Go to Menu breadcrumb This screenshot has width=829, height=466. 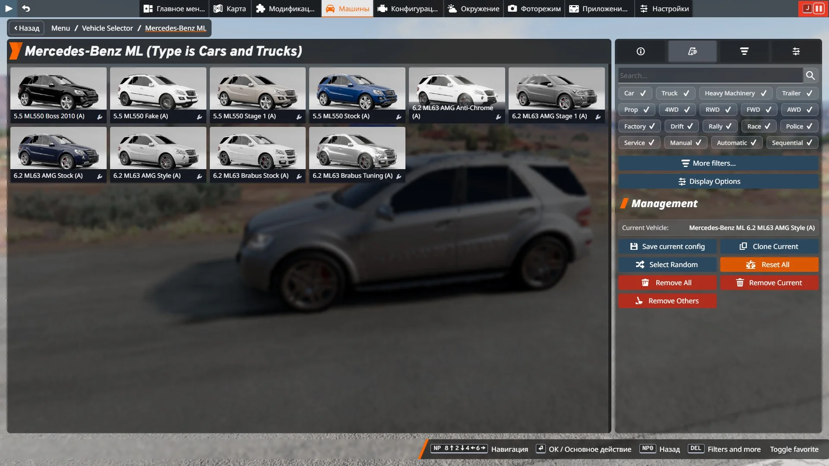[60, 28]
